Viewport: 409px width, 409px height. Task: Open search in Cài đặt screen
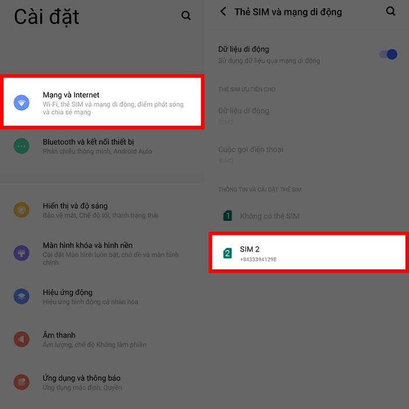[x=186, y=16]
